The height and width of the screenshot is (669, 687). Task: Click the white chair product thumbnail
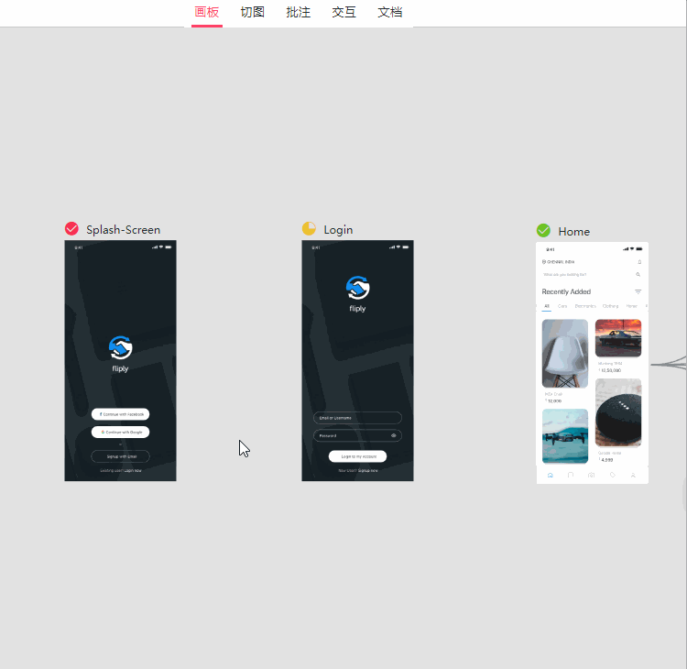[565, 354]
